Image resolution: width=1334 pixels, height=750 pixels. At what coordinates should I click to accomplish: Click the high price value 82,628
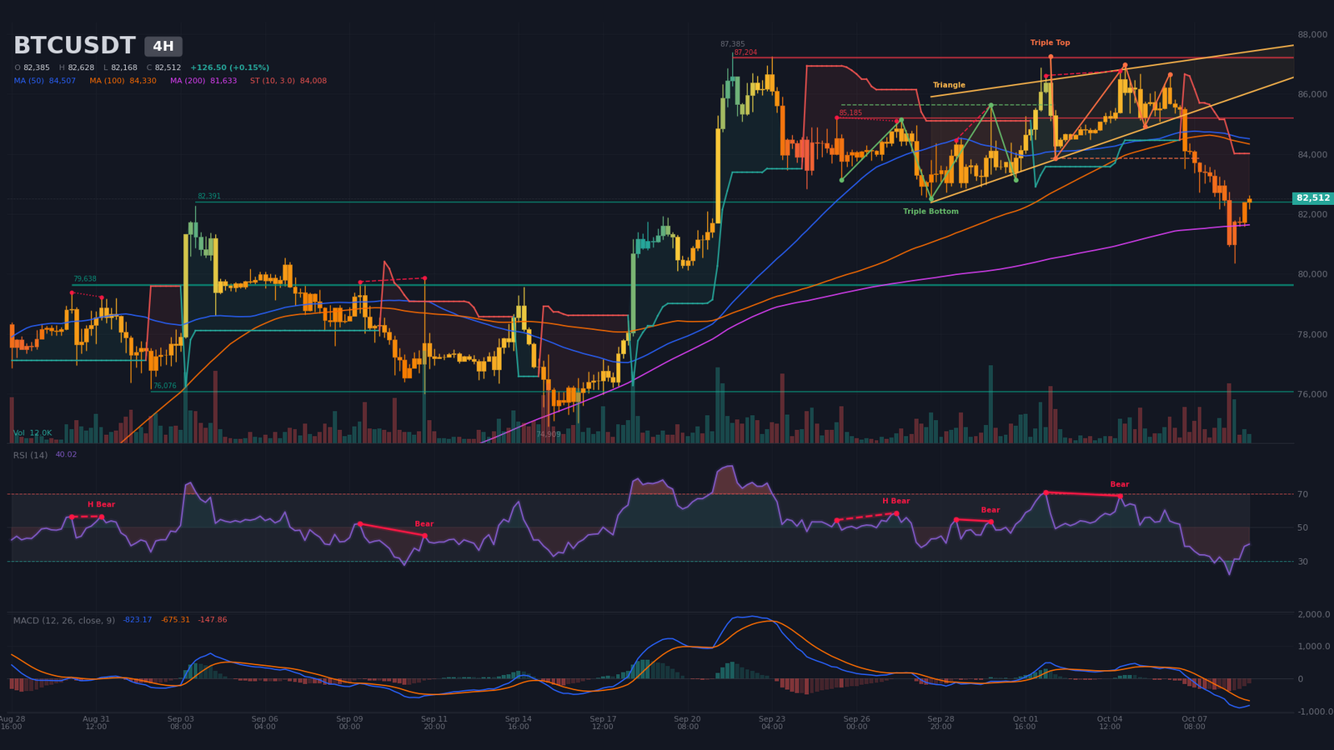pos(81,67)
